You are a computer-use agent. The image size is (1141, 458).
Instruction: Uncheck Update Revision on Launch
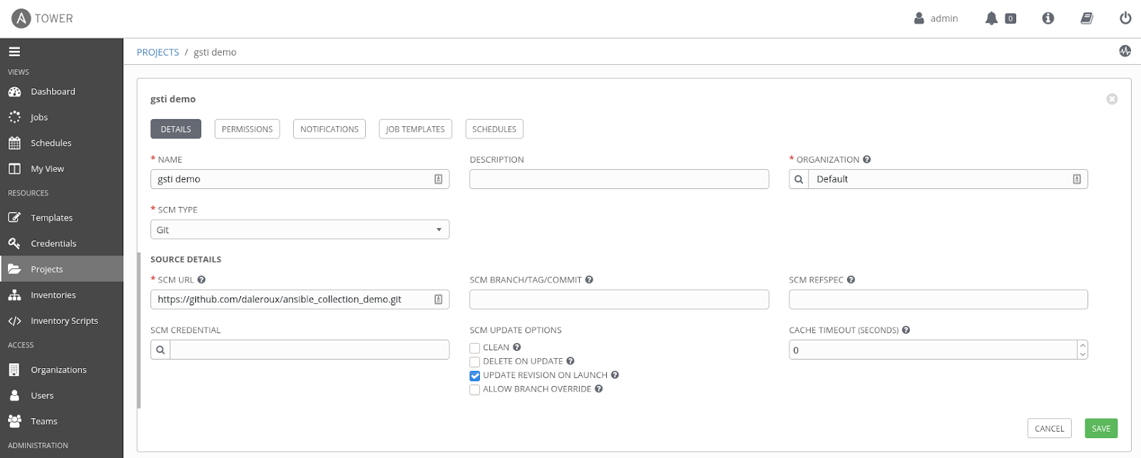pos(474,376)
